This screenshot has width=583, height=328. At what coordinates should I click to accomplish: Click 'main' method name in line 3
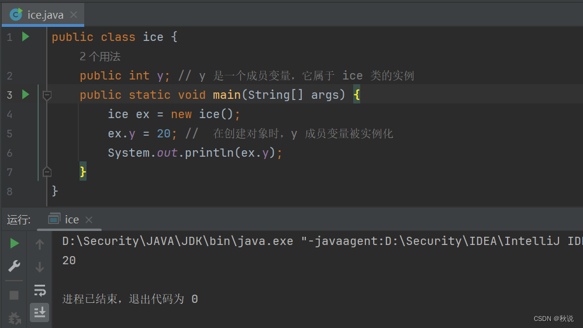tap(226, 95)
